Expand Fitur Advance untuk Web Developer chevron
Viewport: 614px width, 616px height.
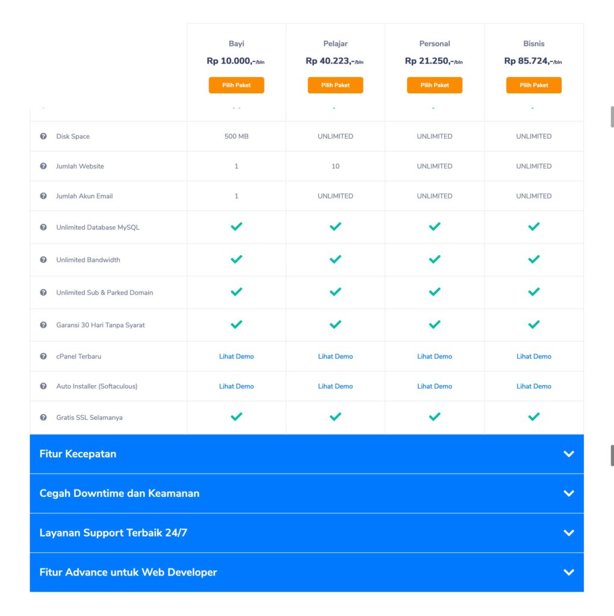click(569, 573)
